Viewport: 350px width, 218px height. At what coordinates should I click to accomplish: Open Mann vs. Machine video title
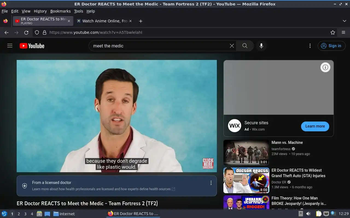point(287,143)
